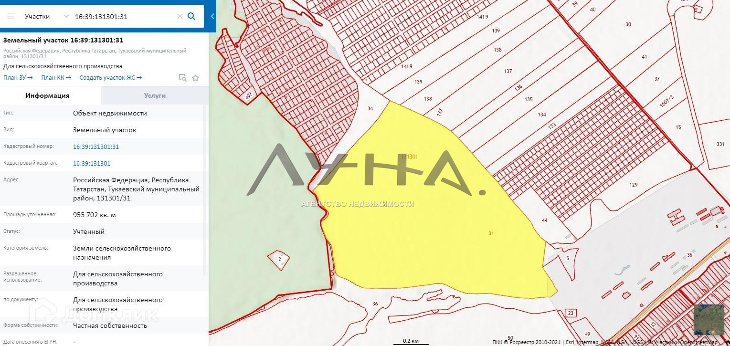
Task: Open План ЗУ link
Action: 18,77
